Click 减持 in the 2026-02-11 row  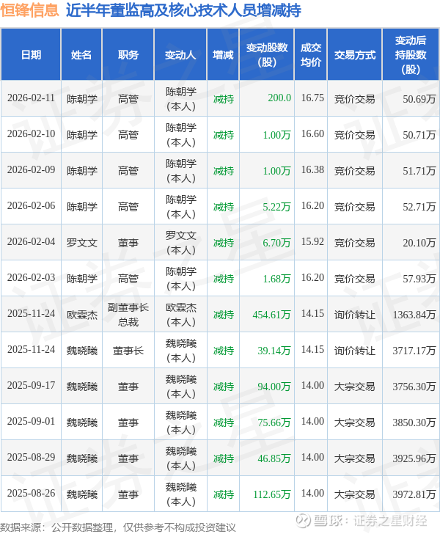(224, 99)
